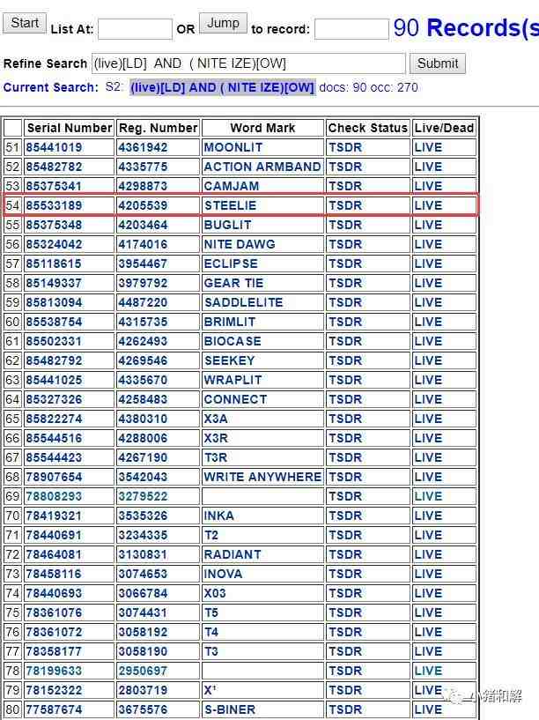Open registration number 4335775
Screen dimensions: 539x720
click(x=143, y=167)
